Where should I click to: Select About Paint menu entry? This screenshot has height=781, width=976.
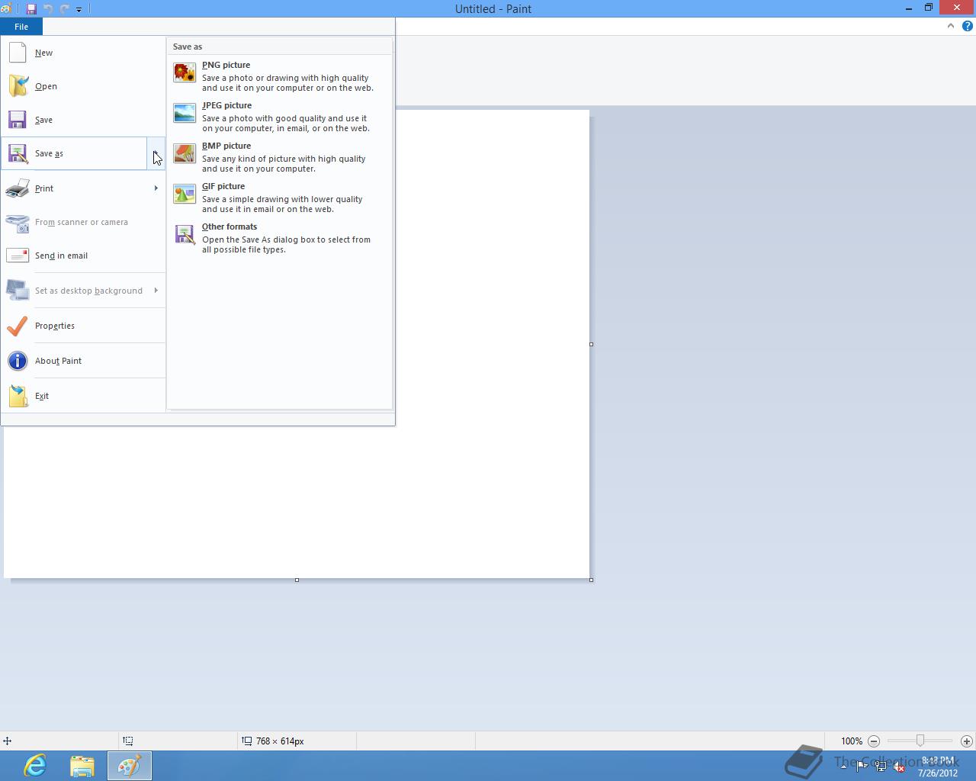pyautogui.click(x=83, y=361)
